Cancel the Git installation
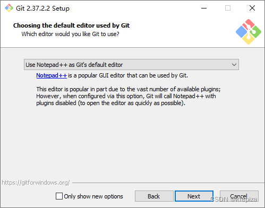 pyautogui.click(x=239, y=196)
